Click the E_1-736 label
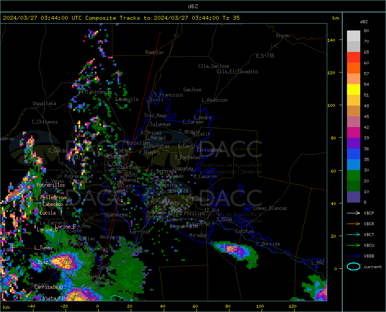Image resolution: width=386 pixels, height=312 pixels. coord(265,56)
